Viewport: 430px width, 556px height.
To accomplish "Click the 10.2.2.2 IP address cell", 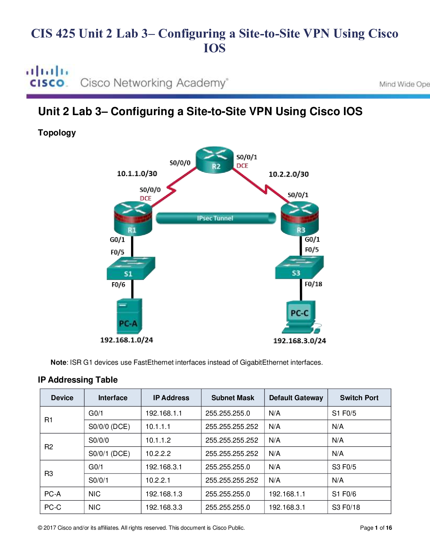I will 171,454.
